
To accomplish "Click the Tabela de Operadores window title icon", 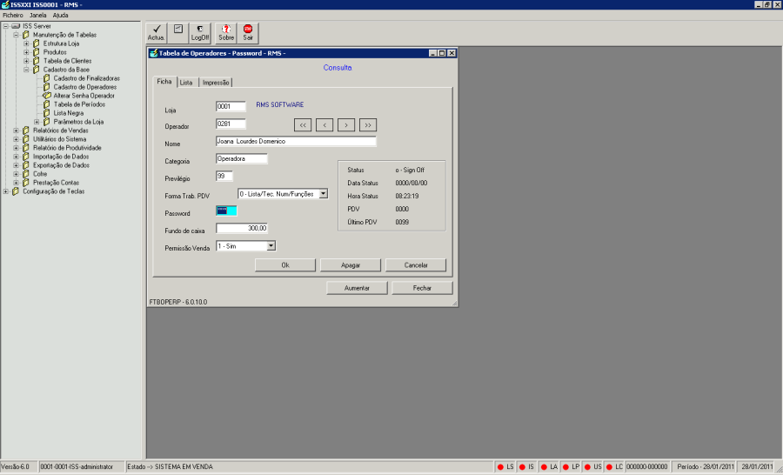I will coord(154,53).
